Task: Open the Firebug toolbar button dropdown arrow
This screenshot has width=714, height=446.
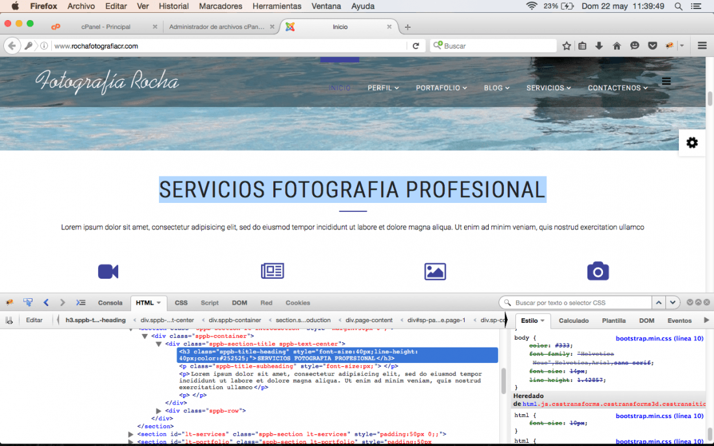Action: 682,46
